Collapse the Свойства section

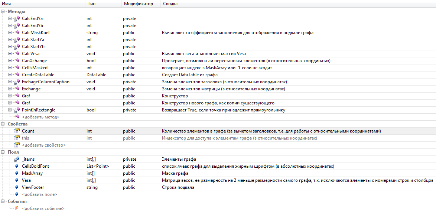pyautogui.click(x=3, y=124)
